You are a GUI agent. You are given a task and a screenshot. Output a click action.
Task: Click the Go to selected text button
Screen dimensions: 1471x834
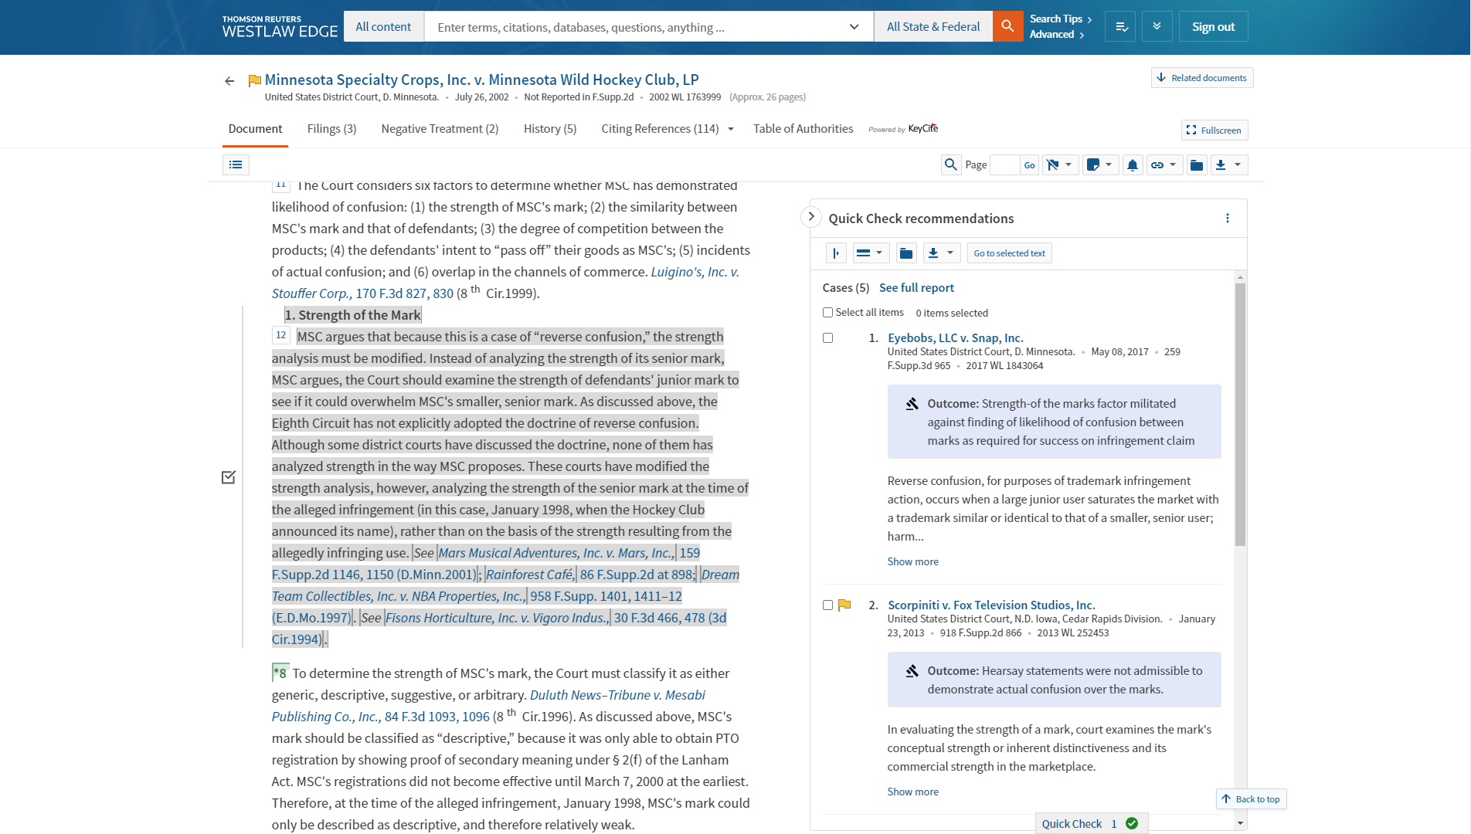pos(1009,253)
